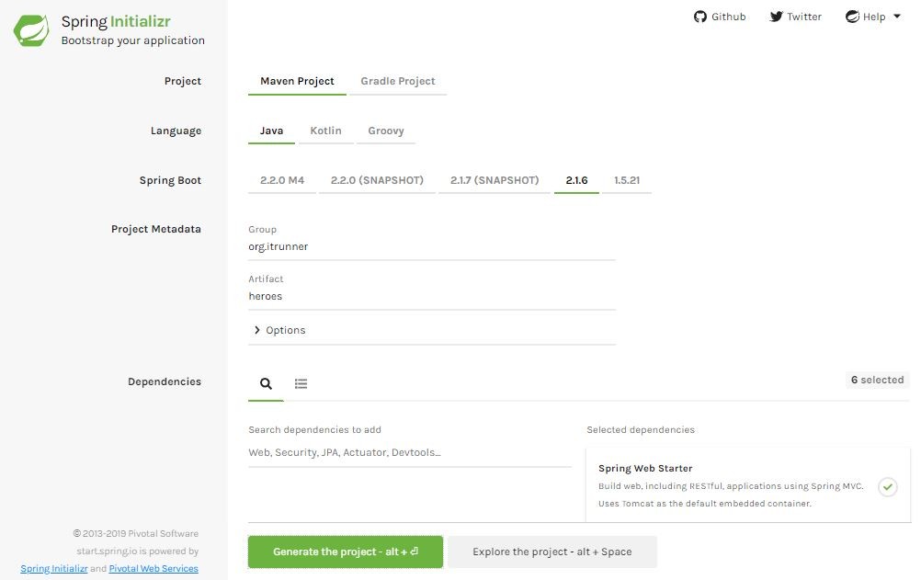
Task: Click the Artifact field label
Action: [266, 279]
